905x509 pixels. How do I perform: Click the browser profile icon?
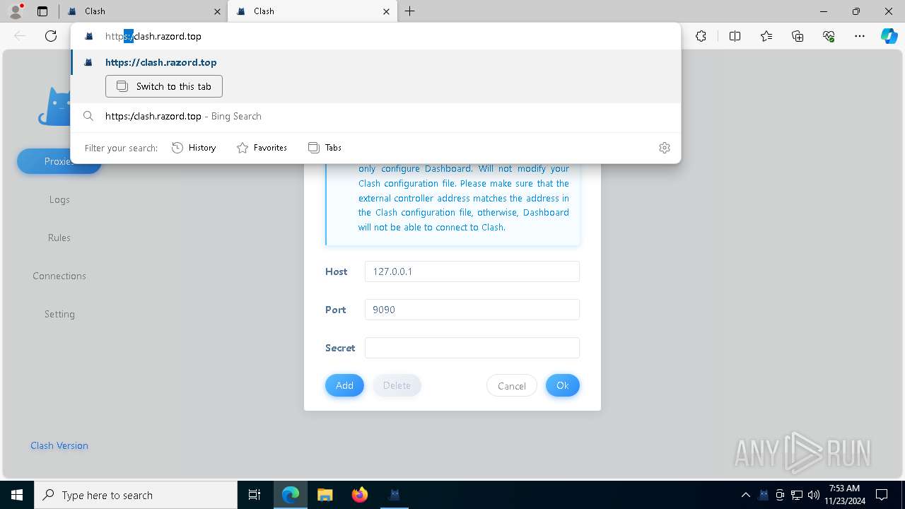pos(15,11)
